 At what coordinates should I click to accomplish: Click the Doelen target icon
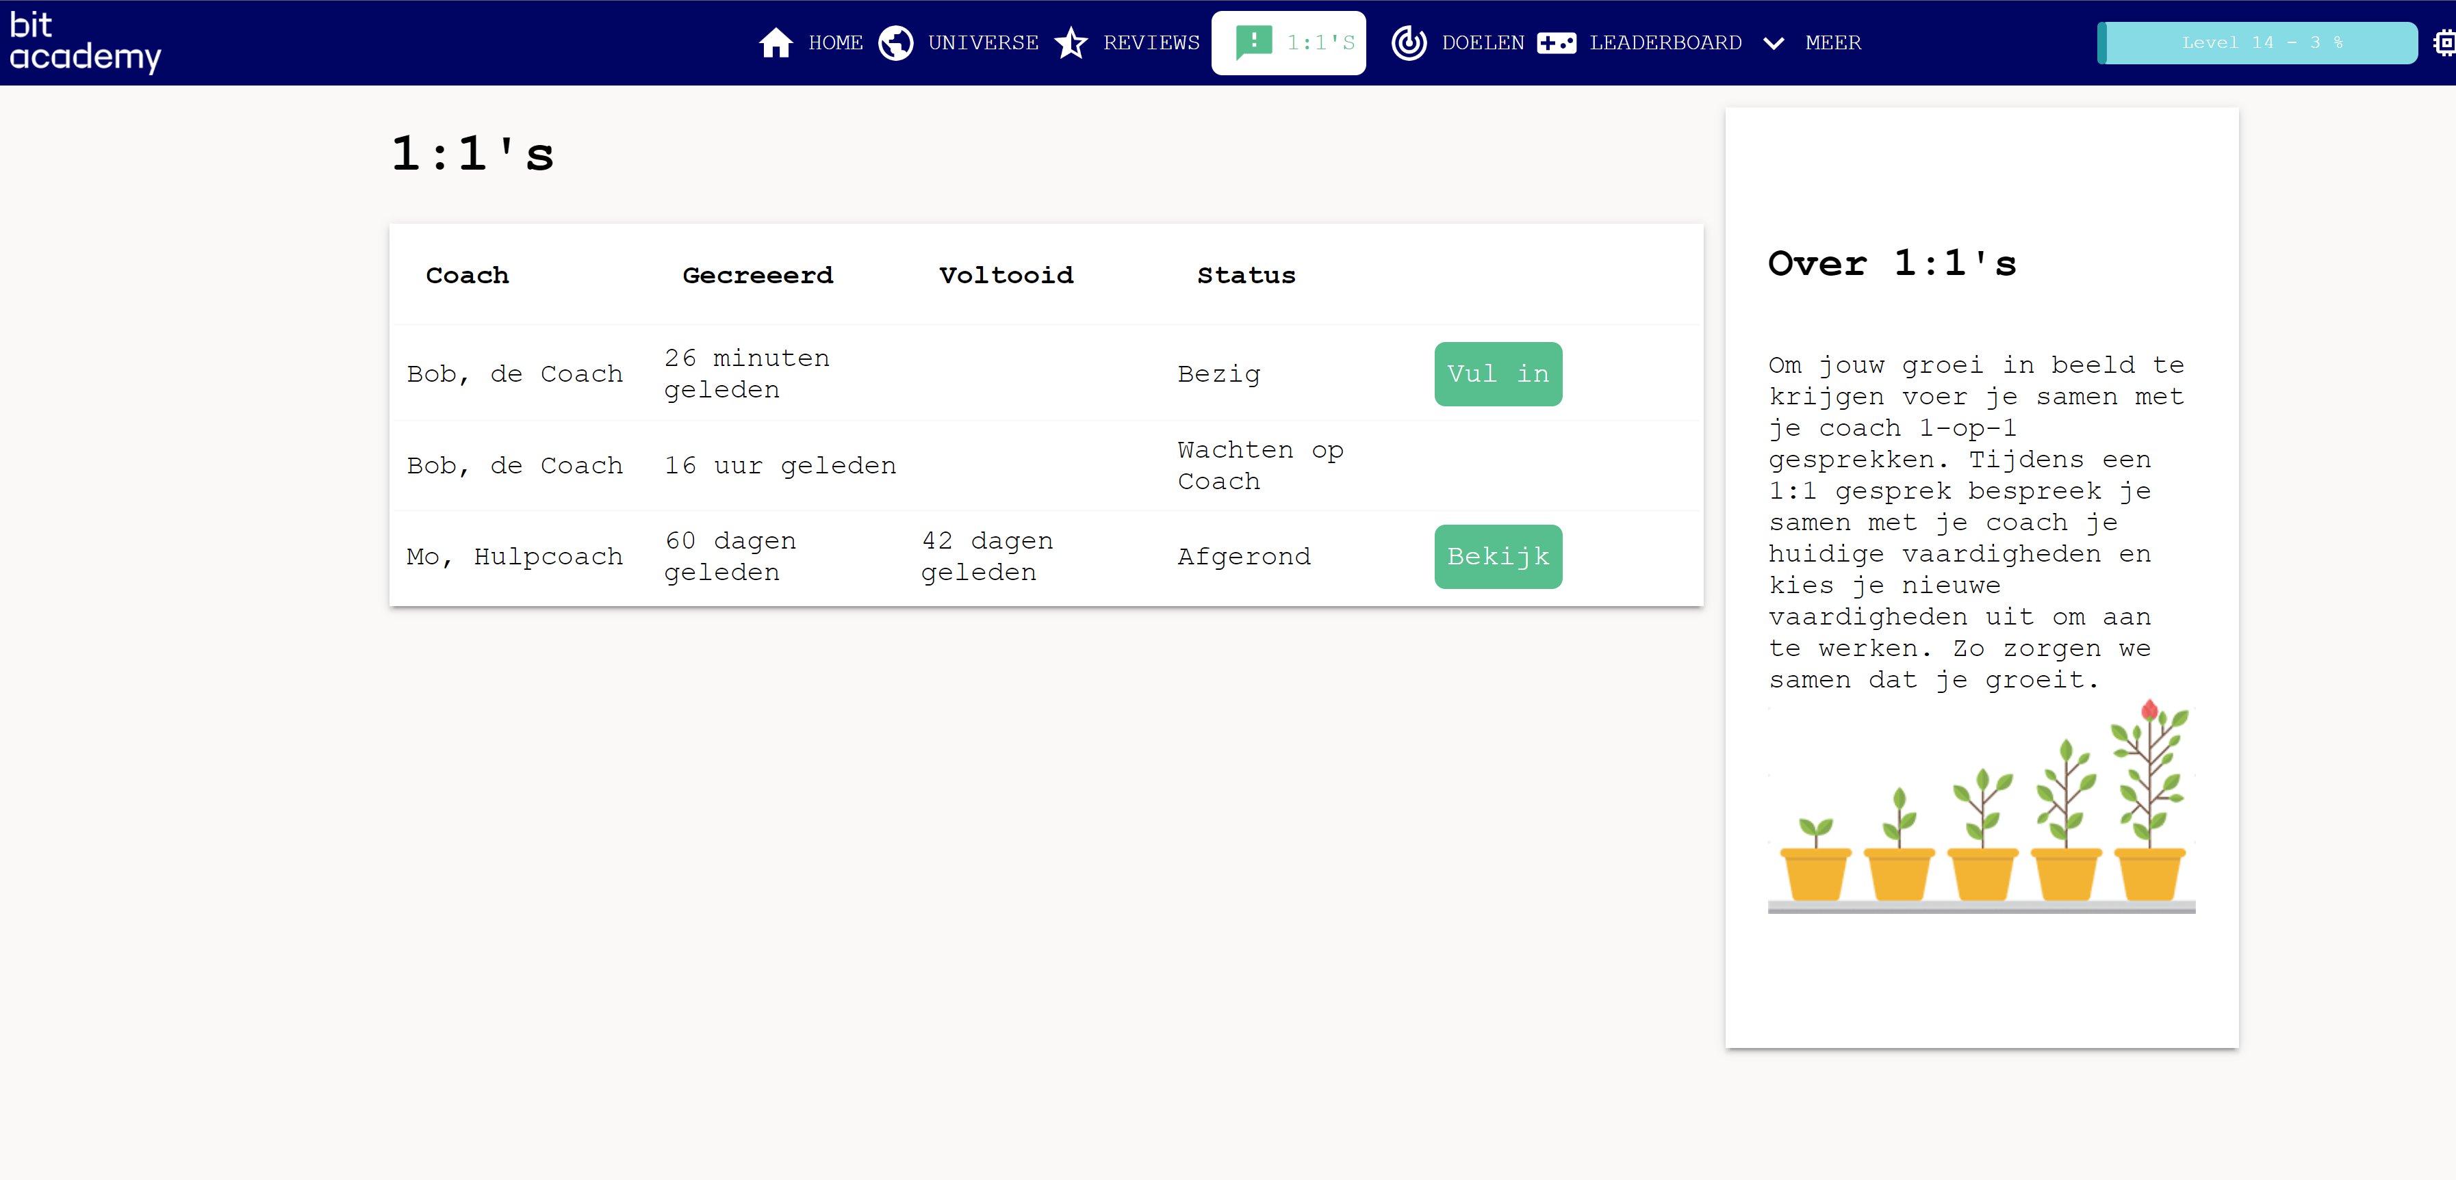(1408, 43)
